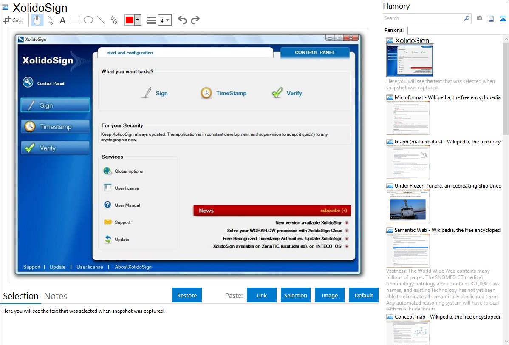The width and height of the screenshot is (509, 345).
Task: Pick the freehand scribble tool
Action: click(x=114, y=20)
